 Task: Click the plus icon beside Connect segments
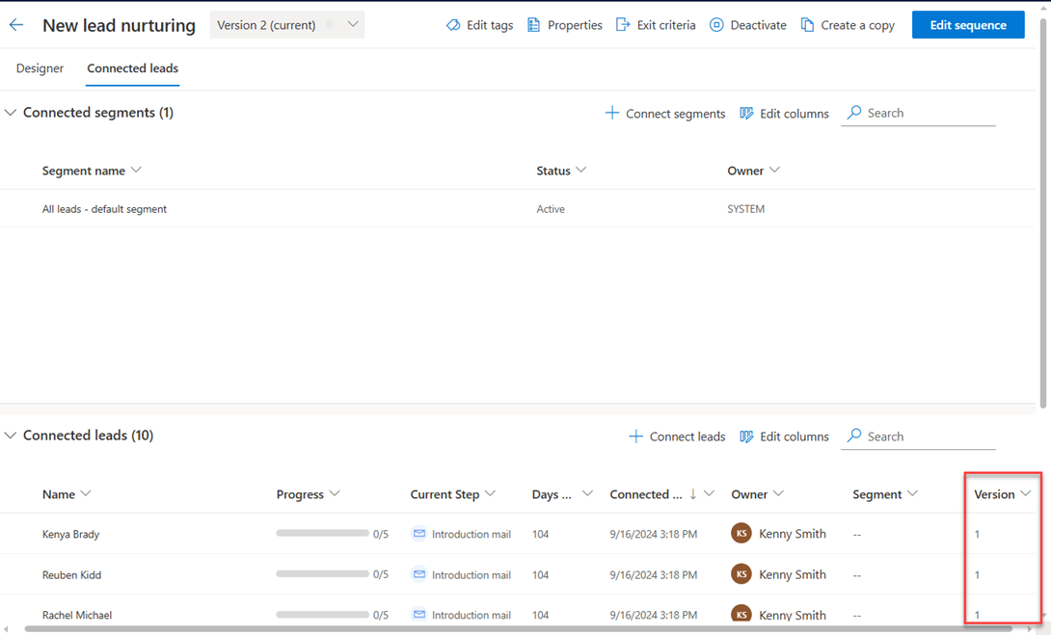(612, 113)
